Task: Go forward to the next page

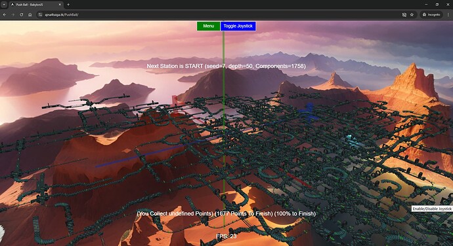Action: pos(13,14)
